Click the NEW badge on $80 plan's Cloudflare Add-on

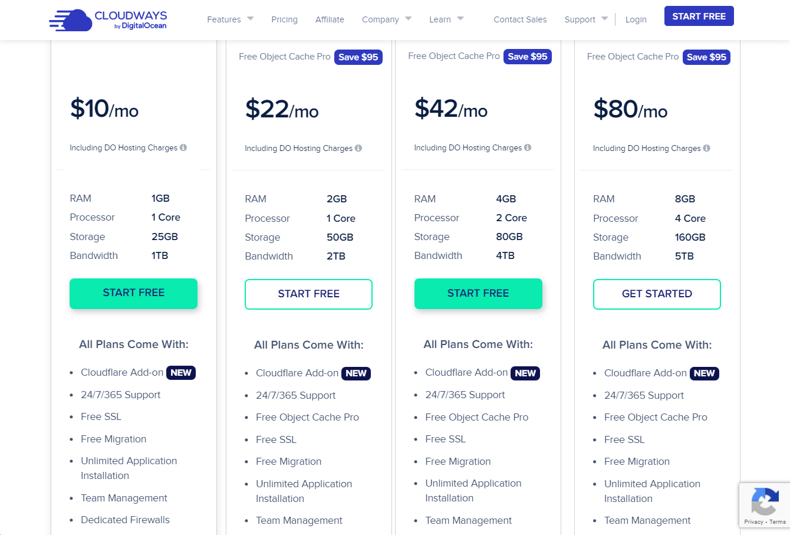(x=705, y=373)
